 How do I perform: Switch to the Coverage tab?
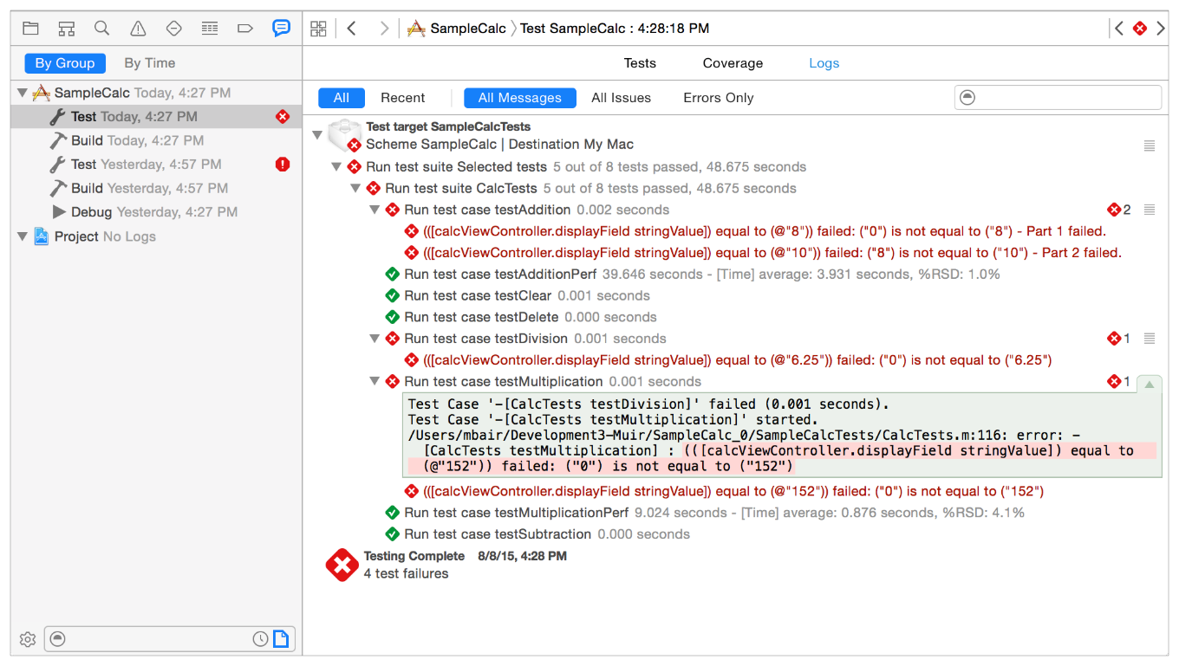point(733,63)
